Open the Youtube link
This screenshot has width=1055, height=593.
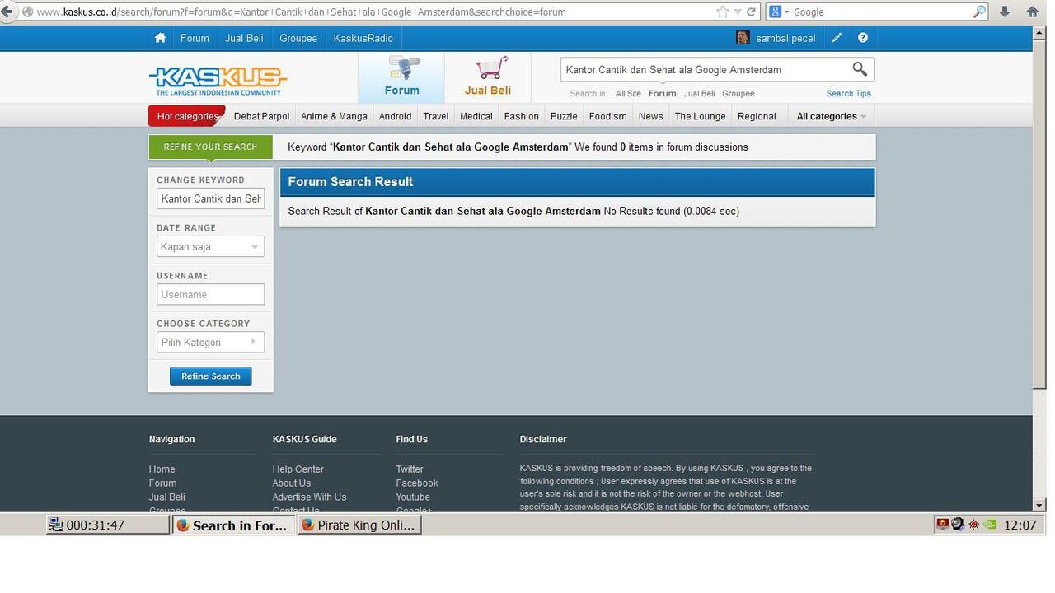(x=412, y=497)
